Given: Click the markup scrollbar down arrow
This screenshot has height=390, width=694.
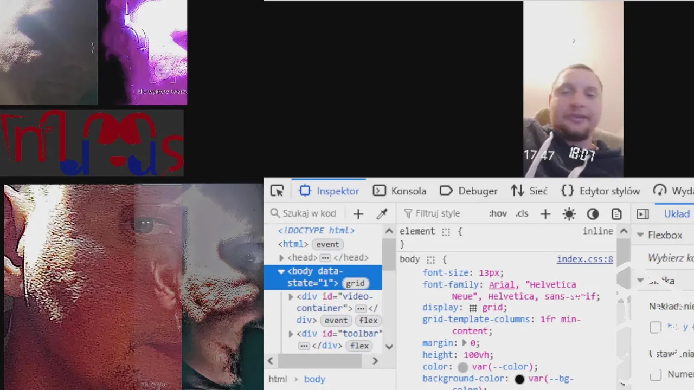Looking at the screenshot, I should [x=389, y=346].
